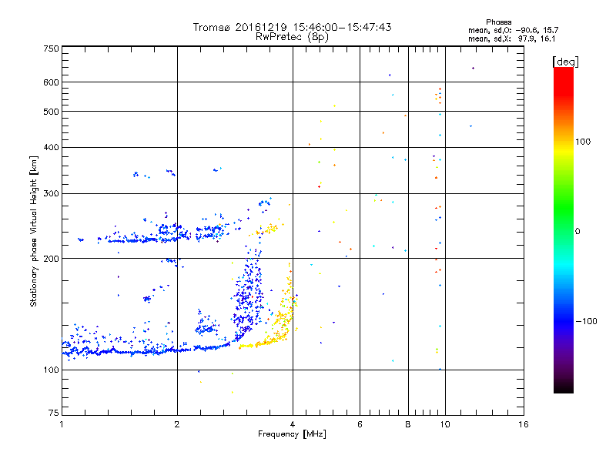Click the '0' colorbar tick label
Screen dimensions: 616x462
pos(577,232)
